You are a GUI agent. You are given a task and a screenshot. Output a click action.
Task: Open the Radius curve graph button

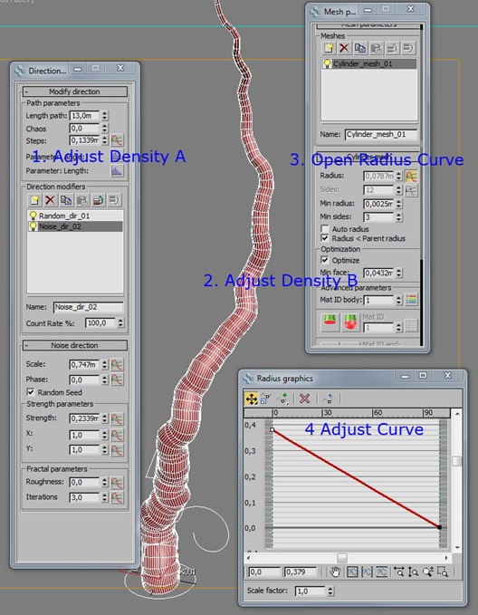pos(411,176)
